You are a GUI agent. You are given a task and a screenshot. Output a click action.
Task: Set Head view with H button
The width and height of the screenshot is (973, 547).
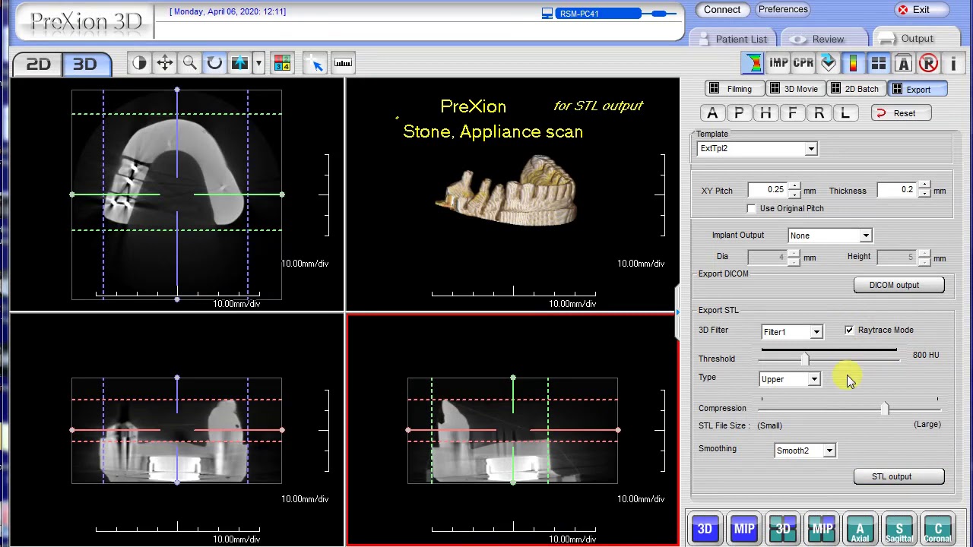pos(765,113)
